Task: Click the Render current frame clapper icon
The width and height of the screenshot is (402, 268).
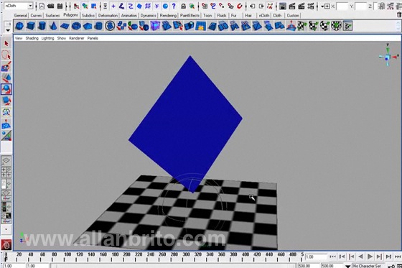Action: 292,6
